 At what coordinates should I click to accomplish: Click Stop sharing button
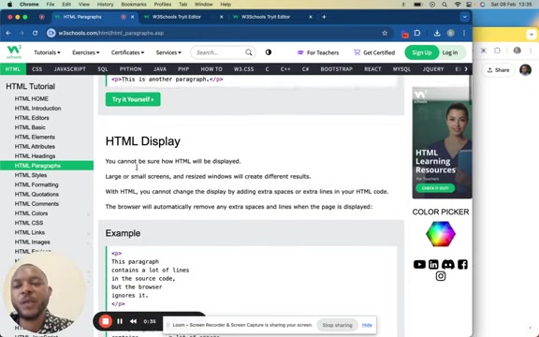pyautogui.click(x=337, y=325)
